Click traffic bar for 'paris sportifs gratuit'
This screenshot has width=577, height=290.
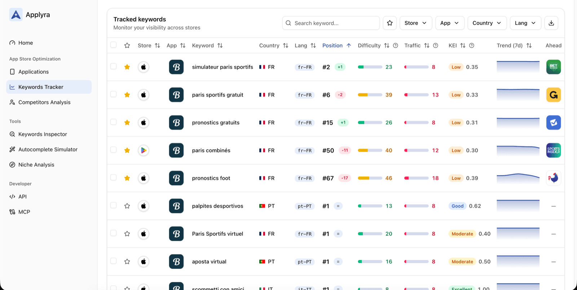[x=417, y=95]
